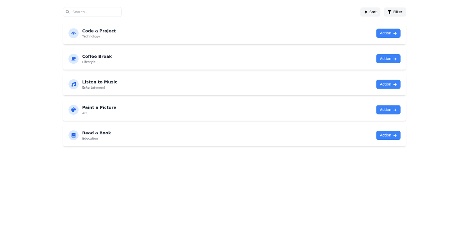469x246 pixels.
Task: Click the magnifying glass search icon
Action: click(x=68, y=12)
